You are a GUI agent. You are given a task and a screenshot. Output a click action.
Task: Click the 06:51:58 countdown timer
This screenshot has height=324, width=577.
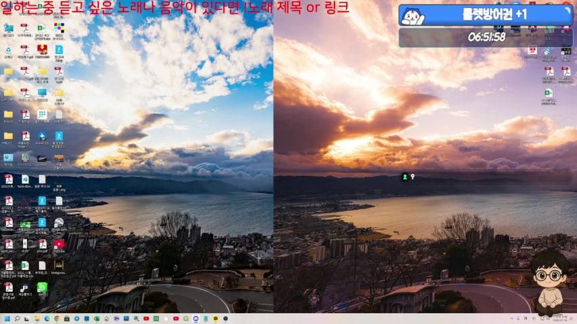(x=486, y=37)
